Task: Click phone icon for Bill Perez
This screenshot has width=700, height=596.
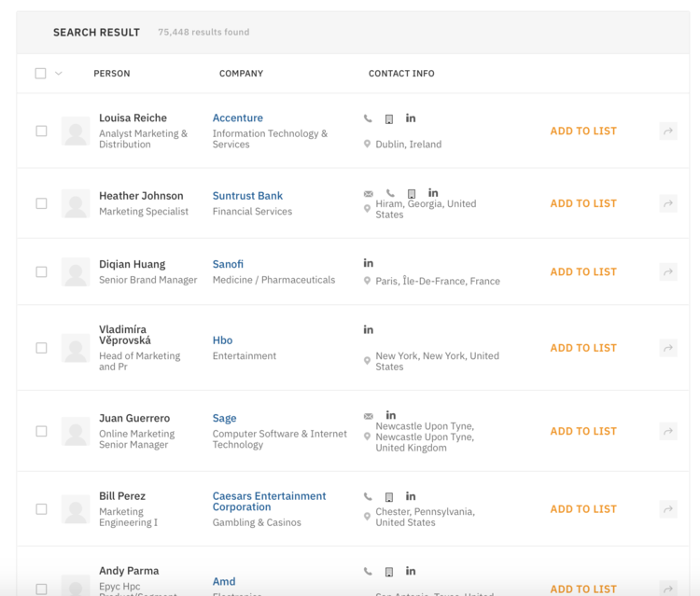Action: point(368,496)
